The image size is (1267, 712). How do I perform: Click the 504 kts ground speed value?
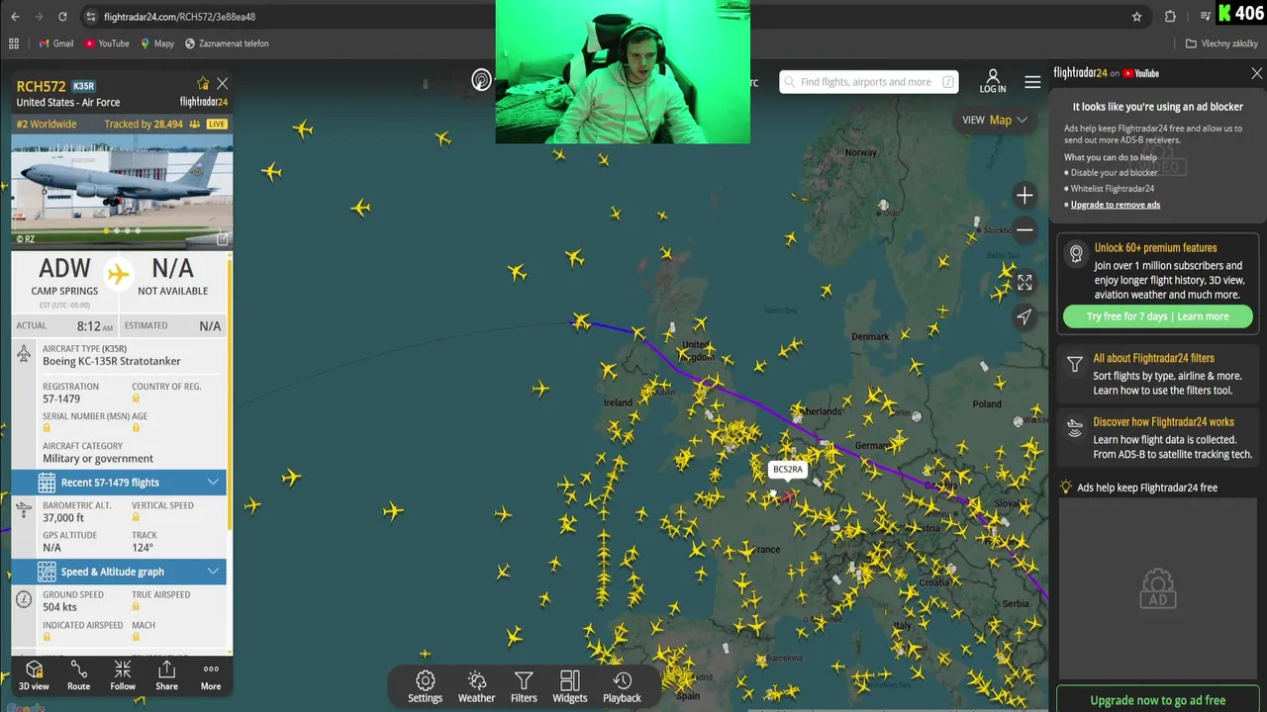[x=59, y=606]
